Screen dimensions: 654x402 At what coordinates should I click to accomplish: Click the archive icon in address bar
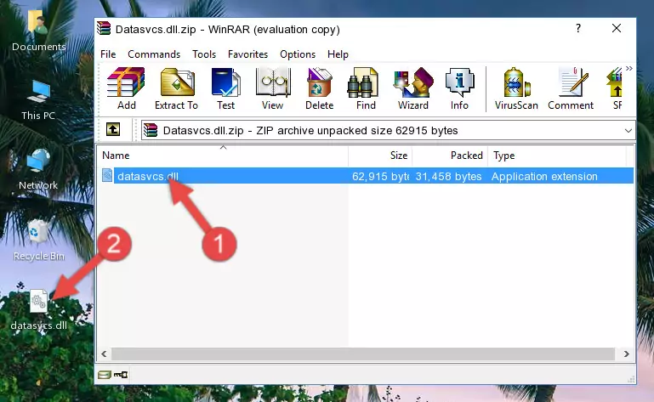(x=151, y=131)
